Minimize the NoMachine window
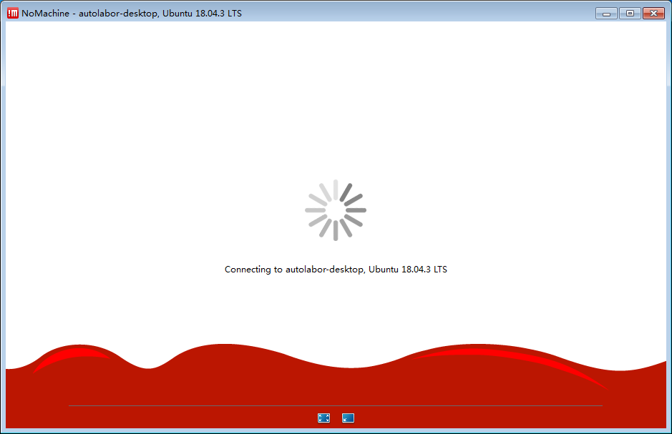672x434 pixels. tap(606, 13)
